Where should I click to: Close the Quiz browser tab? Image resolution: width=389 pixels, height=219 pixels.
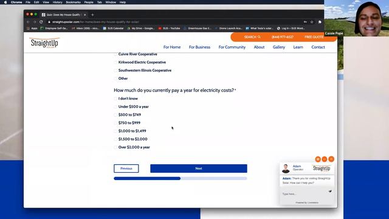tap(85, 15)
